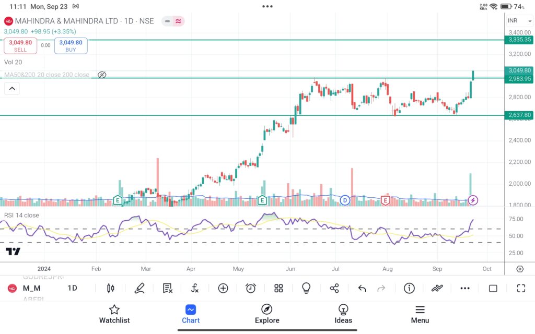Viewport: 535px width, 334px height.
Task: Select the RSI 14 close indicator label
Action: [x=21, y=216]
